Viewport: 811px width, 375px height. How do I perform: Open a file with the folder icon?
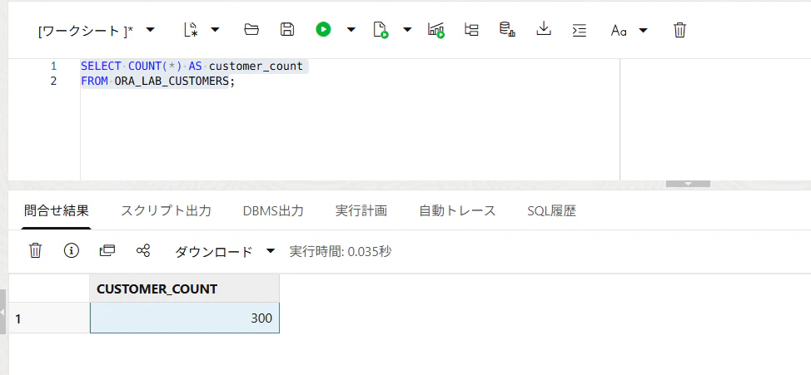[x=251, y=29]
